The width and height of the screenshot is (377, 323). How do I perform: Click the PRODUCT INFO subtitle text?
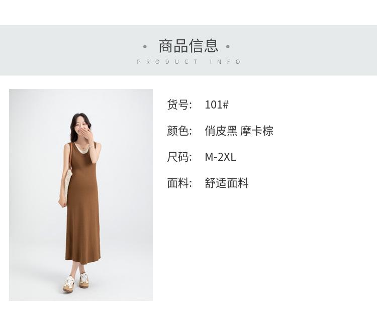point(189,62)
